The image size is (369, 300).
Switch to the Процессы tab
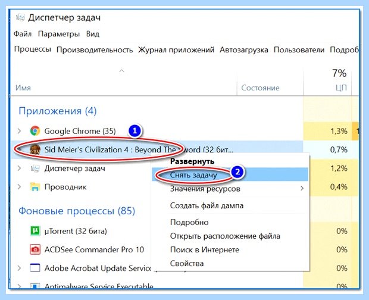pos(33,49)
